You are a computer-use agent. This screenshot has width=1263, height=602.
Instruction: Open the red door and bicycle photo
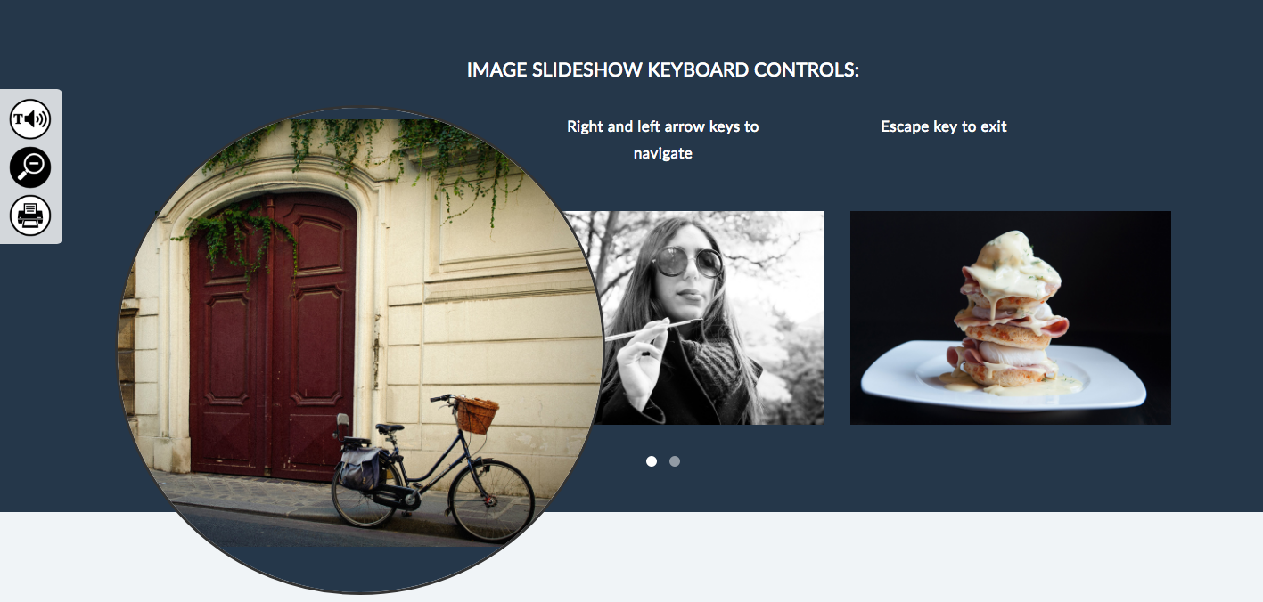(x=359, y=350)
